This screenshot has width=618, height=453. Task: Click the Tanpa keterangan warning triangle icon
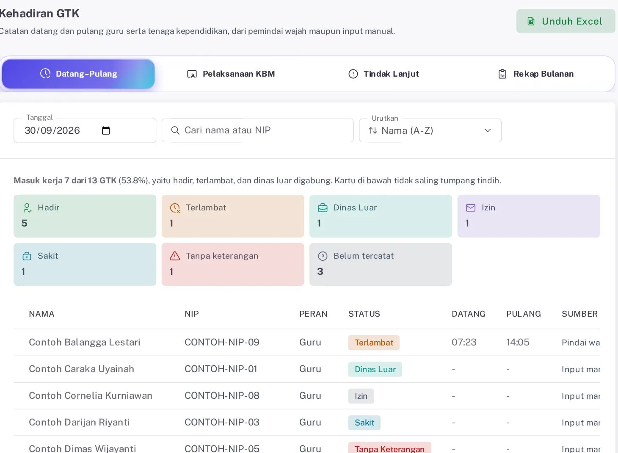click(175, 256)
